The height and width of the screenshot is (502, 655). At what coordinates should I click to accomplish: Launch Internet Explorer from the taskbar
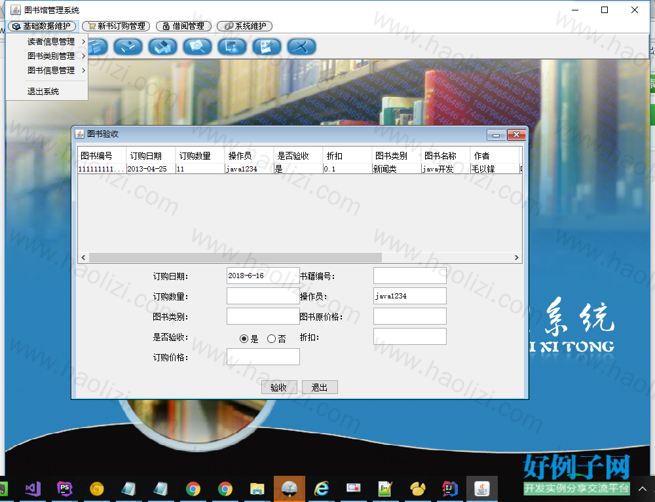point(322,488)
